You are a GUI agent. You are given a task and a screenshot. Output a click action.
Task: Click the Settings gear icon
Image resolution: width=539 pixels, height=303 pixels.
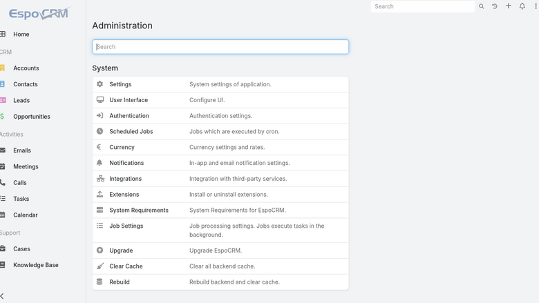point(100,84)
